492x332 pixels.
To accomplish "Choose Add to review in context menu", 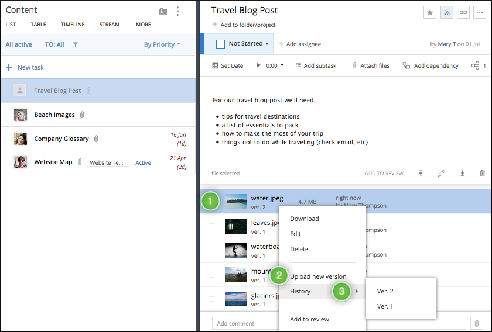I will tap(309, 319).
